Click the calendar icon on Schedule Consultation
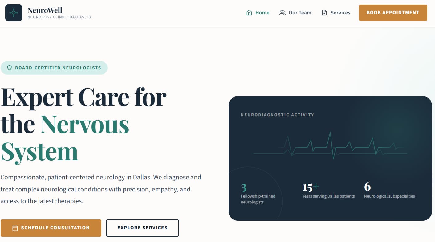This screenshot has width=435, height=242. tap(14, 228)
